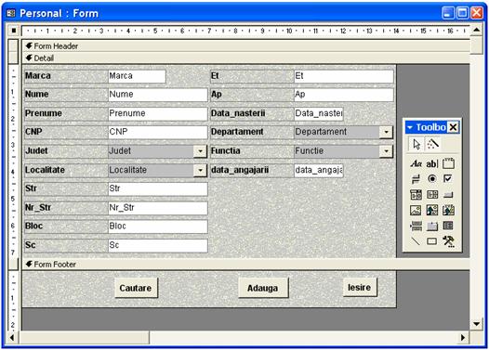
Task: Toggle the Control Wizards wand tool
Action: pyautogui.click(x=433, y=144)
